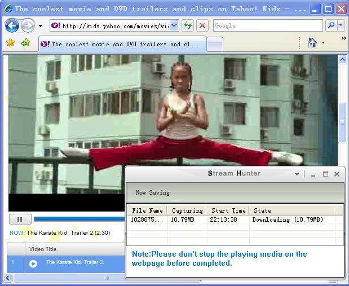349x286 pixels.
Task: Select the 'The coolest movie and DVD trailers' tab
Action: pos(123,44)
